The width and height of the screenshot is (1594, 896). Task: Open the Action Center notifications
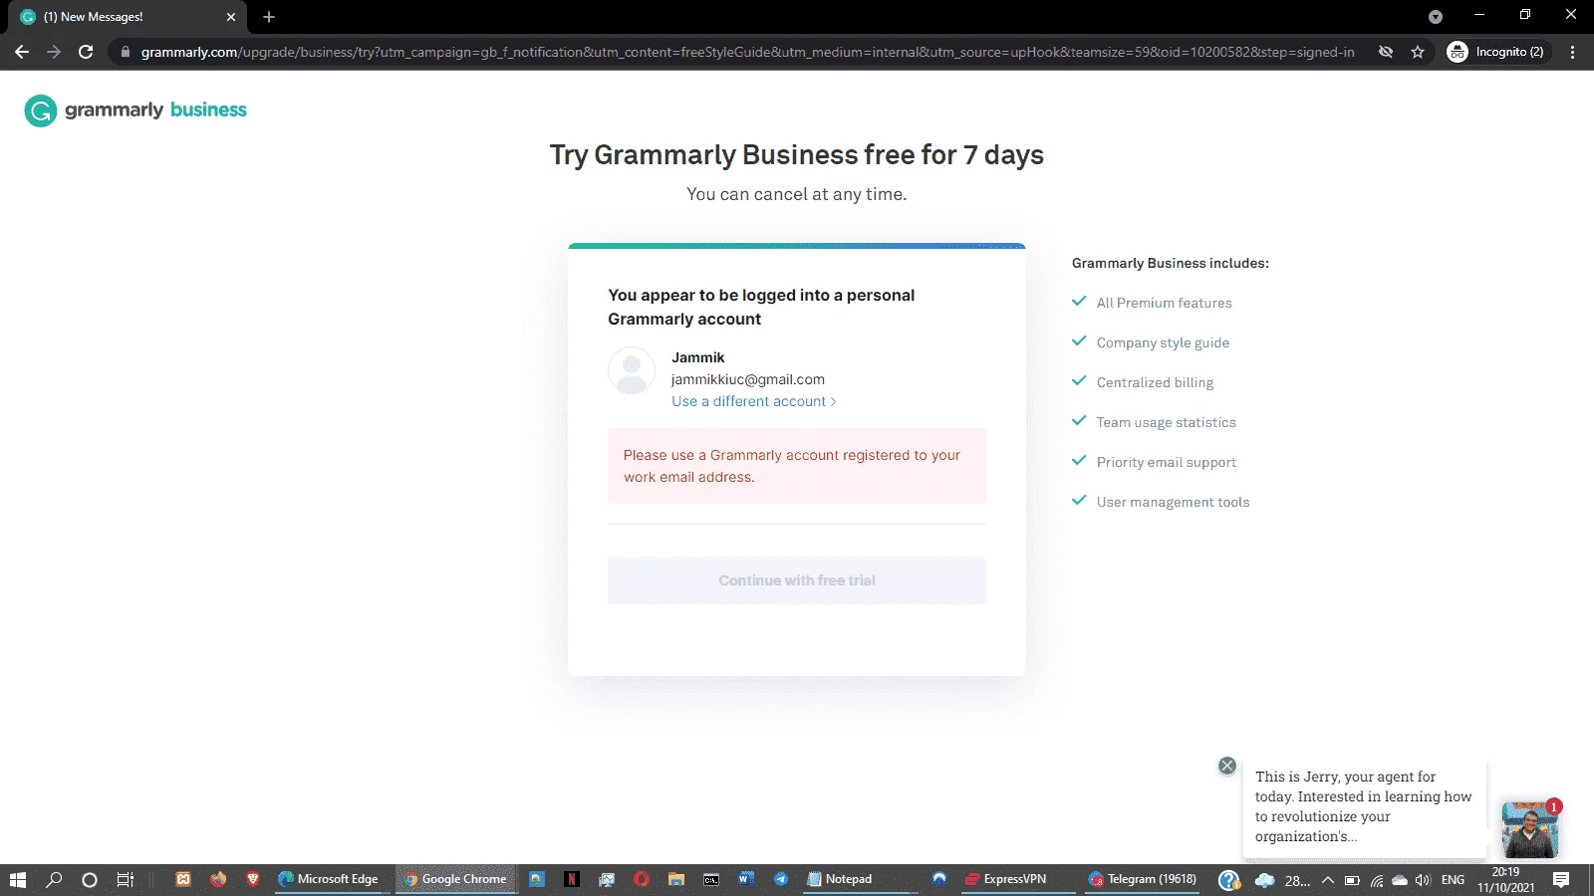coord(1561,880)
